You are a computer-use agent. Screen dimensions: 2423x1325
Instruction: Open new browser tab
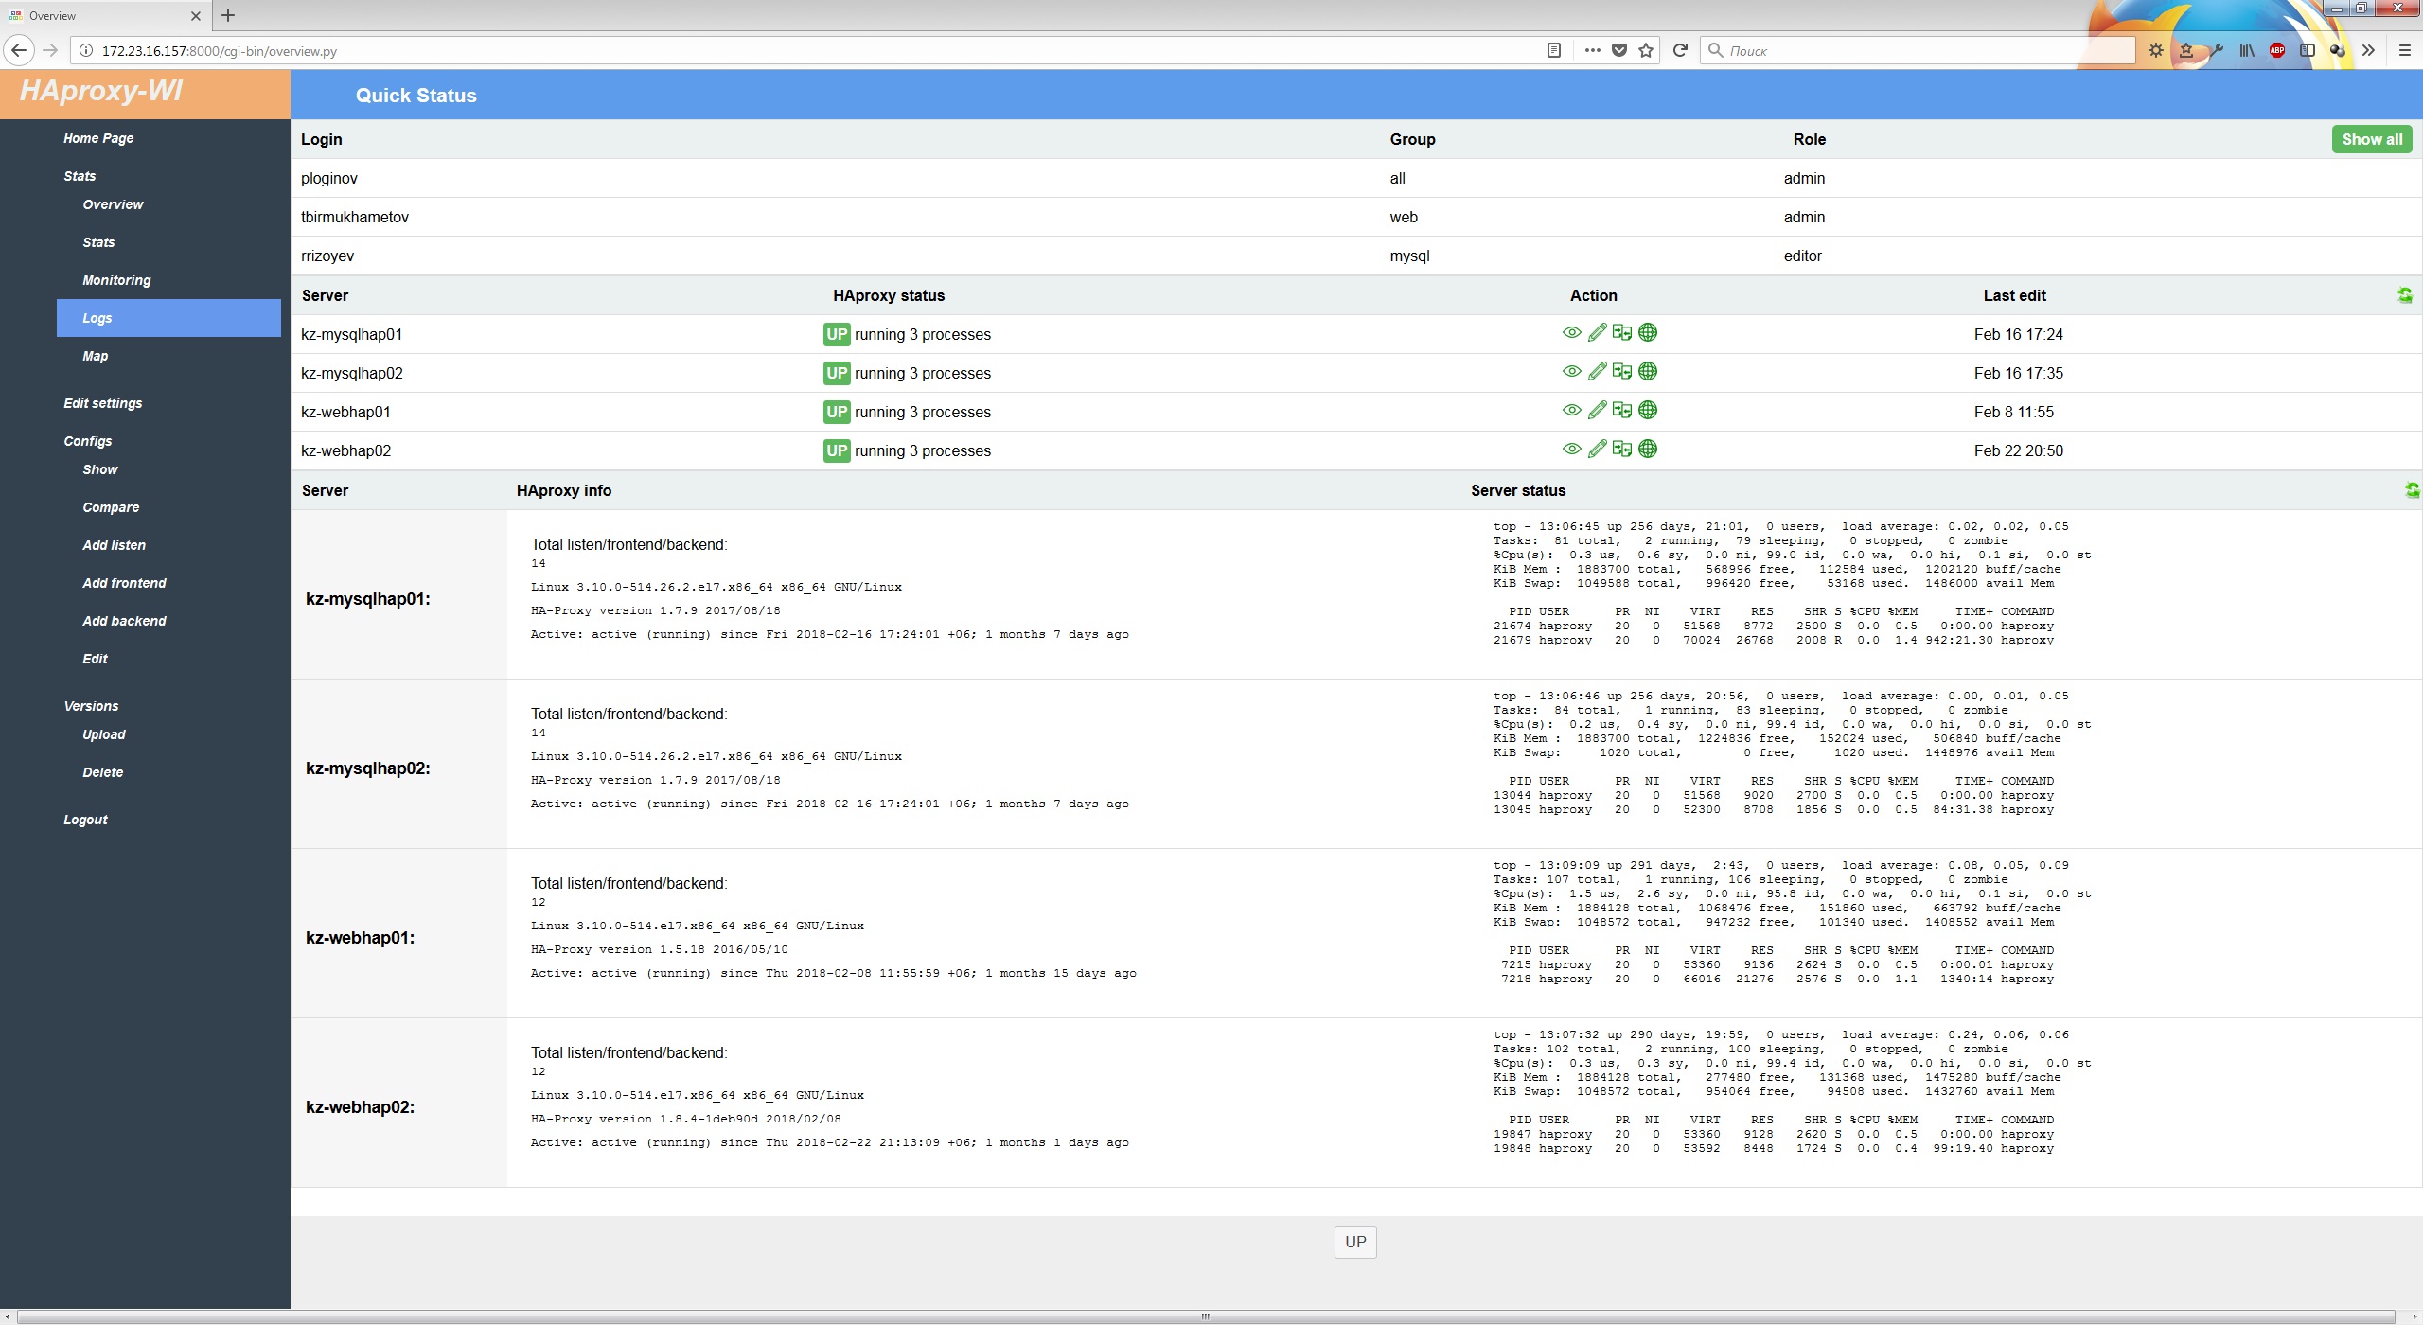coord(228,15)
